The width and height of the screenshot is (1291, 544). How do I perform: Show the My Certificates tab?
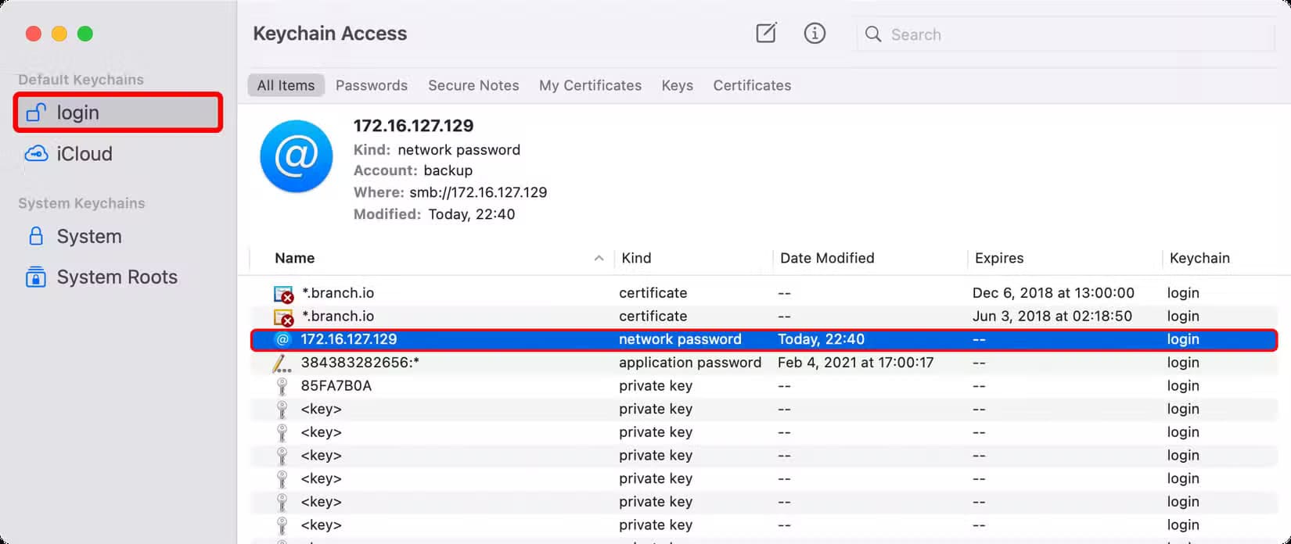(x=590, y=85)
